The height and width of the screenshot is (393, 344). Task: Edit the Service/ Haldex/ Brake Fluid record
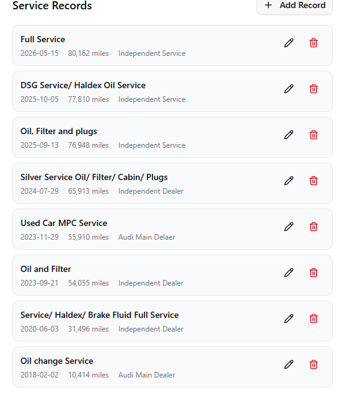pos(289,318)
